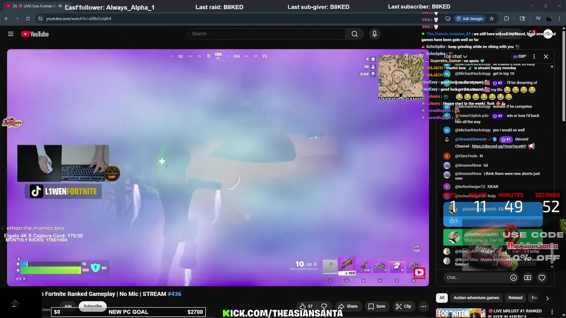Click the Share button
Viewport: 566px width, 318px height.
(x=348, y=306)
